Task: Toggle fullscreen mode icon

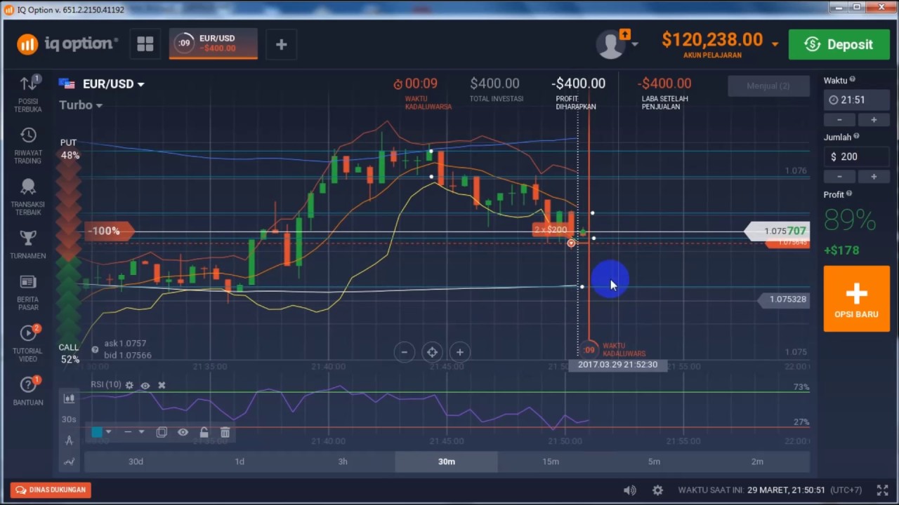Action: [x=882, y=490]
